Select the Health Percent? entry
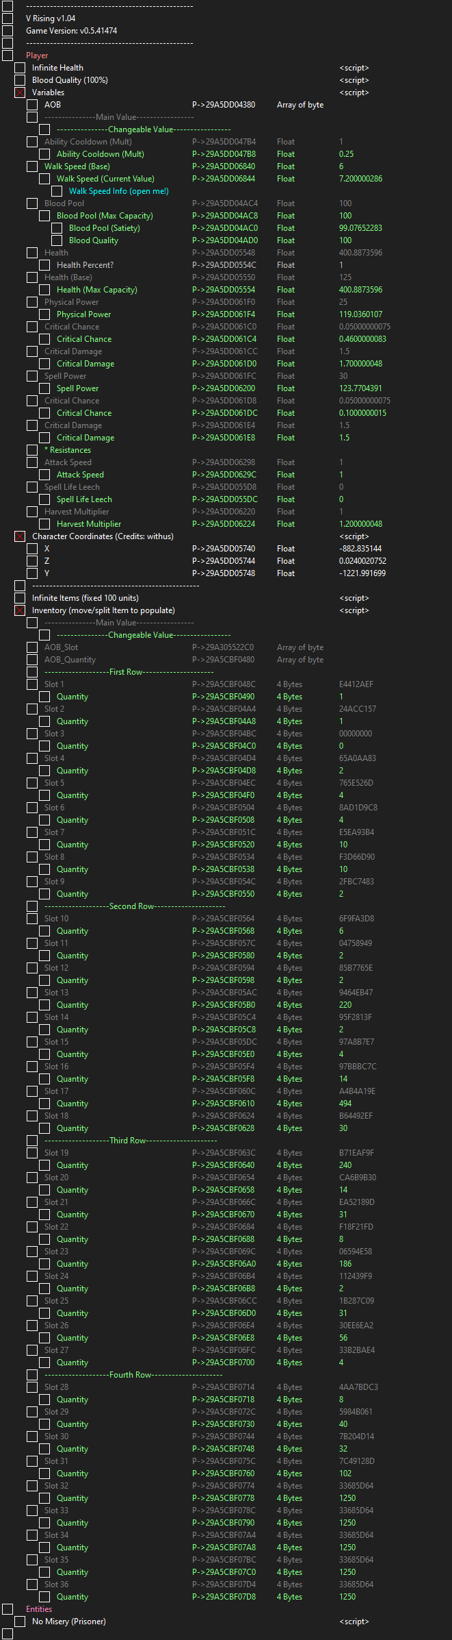Viewport: 452px width, 1640px height. point(85,265)
